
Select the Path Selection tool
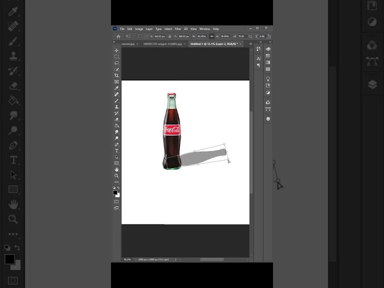pyautogui.click(x=116, y=157)
